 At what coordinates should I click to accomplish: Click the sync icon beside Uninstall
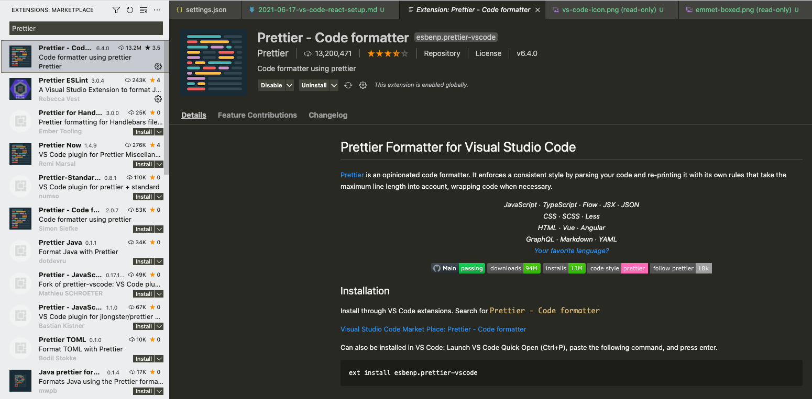pyautogui.click(x=348, y=85)
